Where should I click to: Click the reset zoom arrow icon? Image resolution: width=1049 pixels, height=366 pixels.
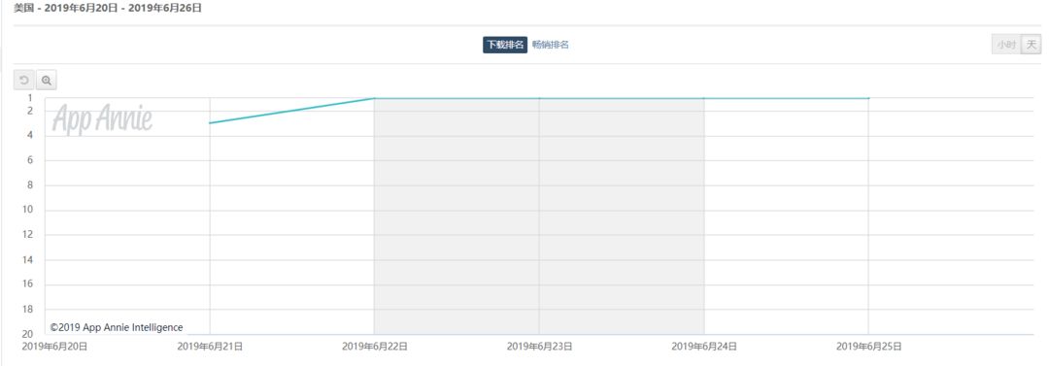click(x=23, y=81)
